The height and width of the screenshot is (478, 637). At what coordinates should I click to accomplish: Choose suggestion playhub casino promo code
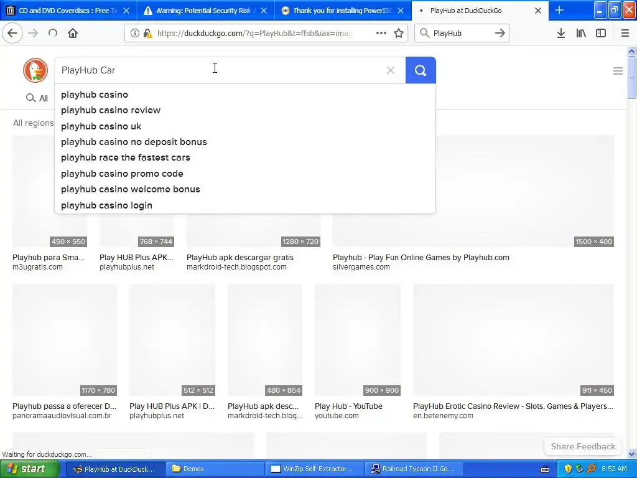pyautogui.click(x=245, y=174)
